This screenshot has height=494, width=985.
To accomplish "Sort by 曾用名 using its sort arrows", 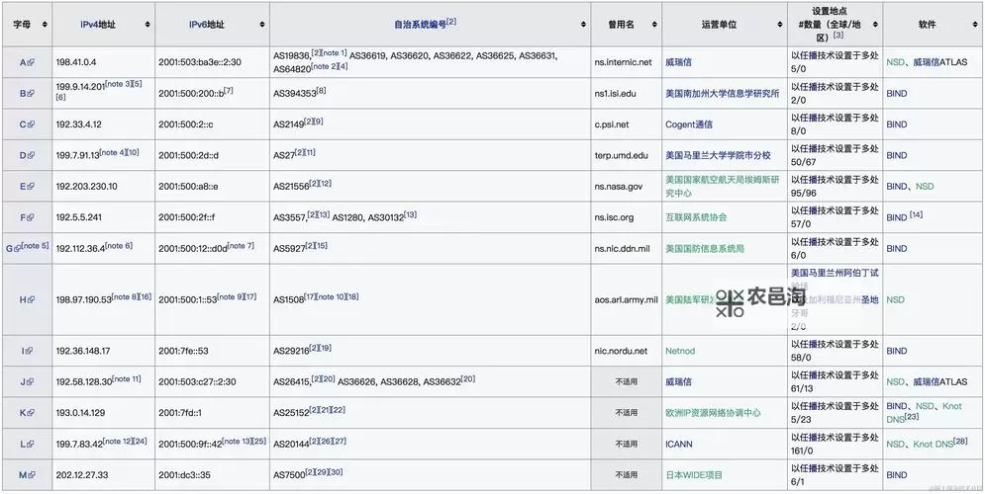I will (654, 25).
